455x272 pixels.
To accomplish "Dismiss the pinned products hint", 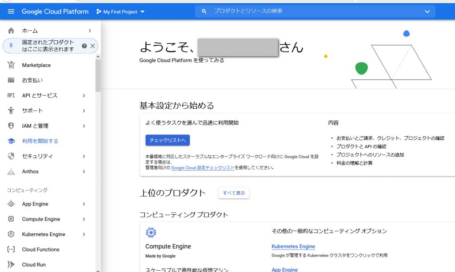I will tap(92, 46).
